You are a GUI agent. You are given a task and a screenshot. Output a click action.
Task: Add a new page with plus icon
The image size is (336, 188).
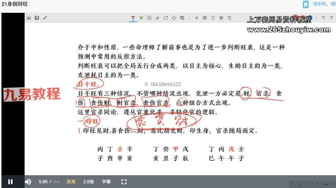click(196, 18)
